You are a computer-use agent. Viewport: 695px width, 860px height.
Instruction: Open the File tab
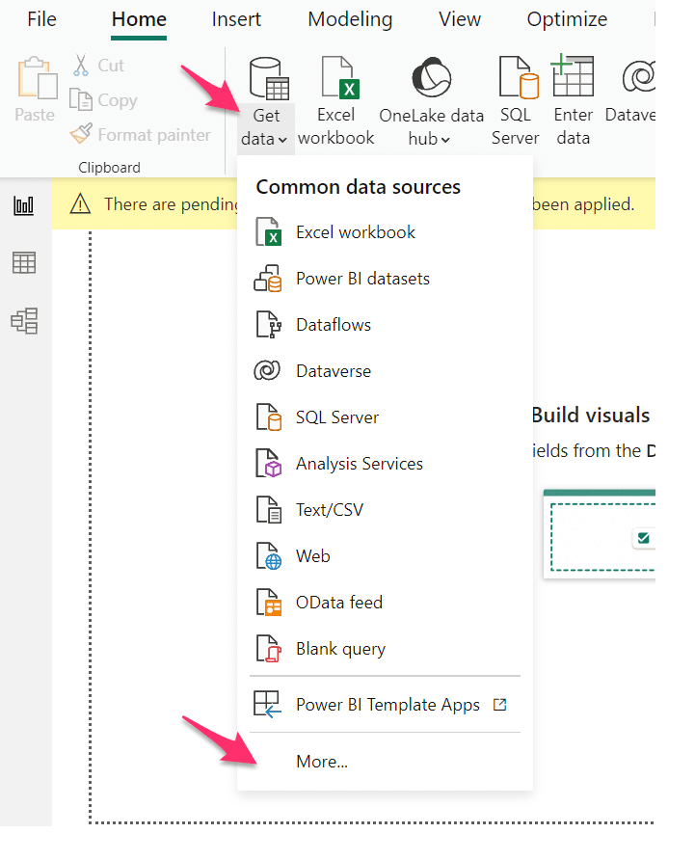point(41,19)
